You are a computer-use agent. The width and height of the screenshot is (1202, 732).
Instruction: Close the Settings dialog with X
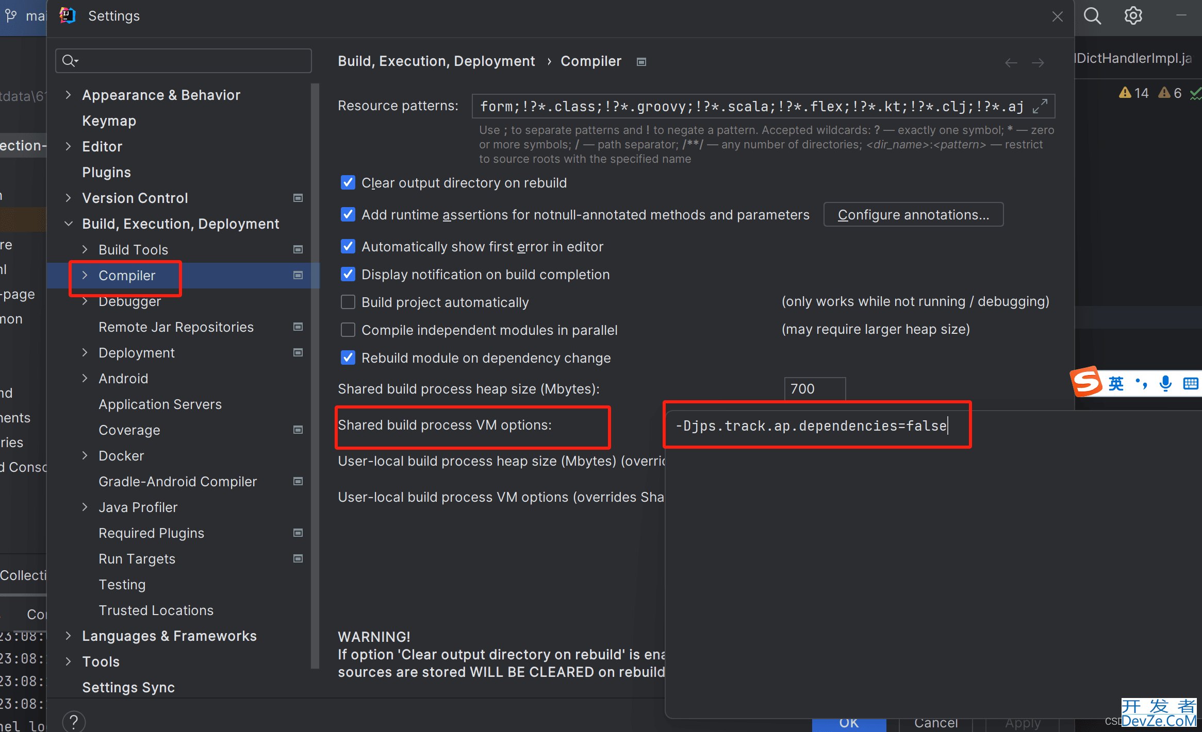(1057, 17)
